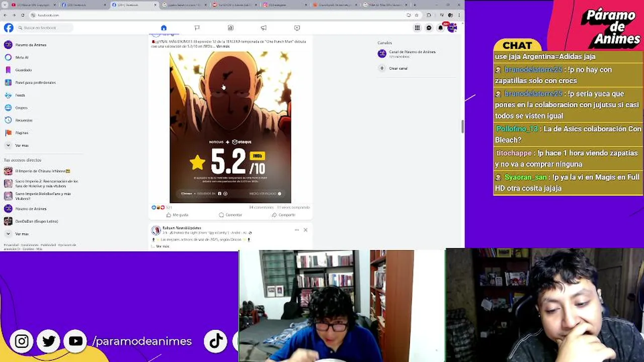Open options menu on Rakuen News&Updates post
Viewport: 644px width, 362px height.
pyautogui.click(x=297, y=230)
